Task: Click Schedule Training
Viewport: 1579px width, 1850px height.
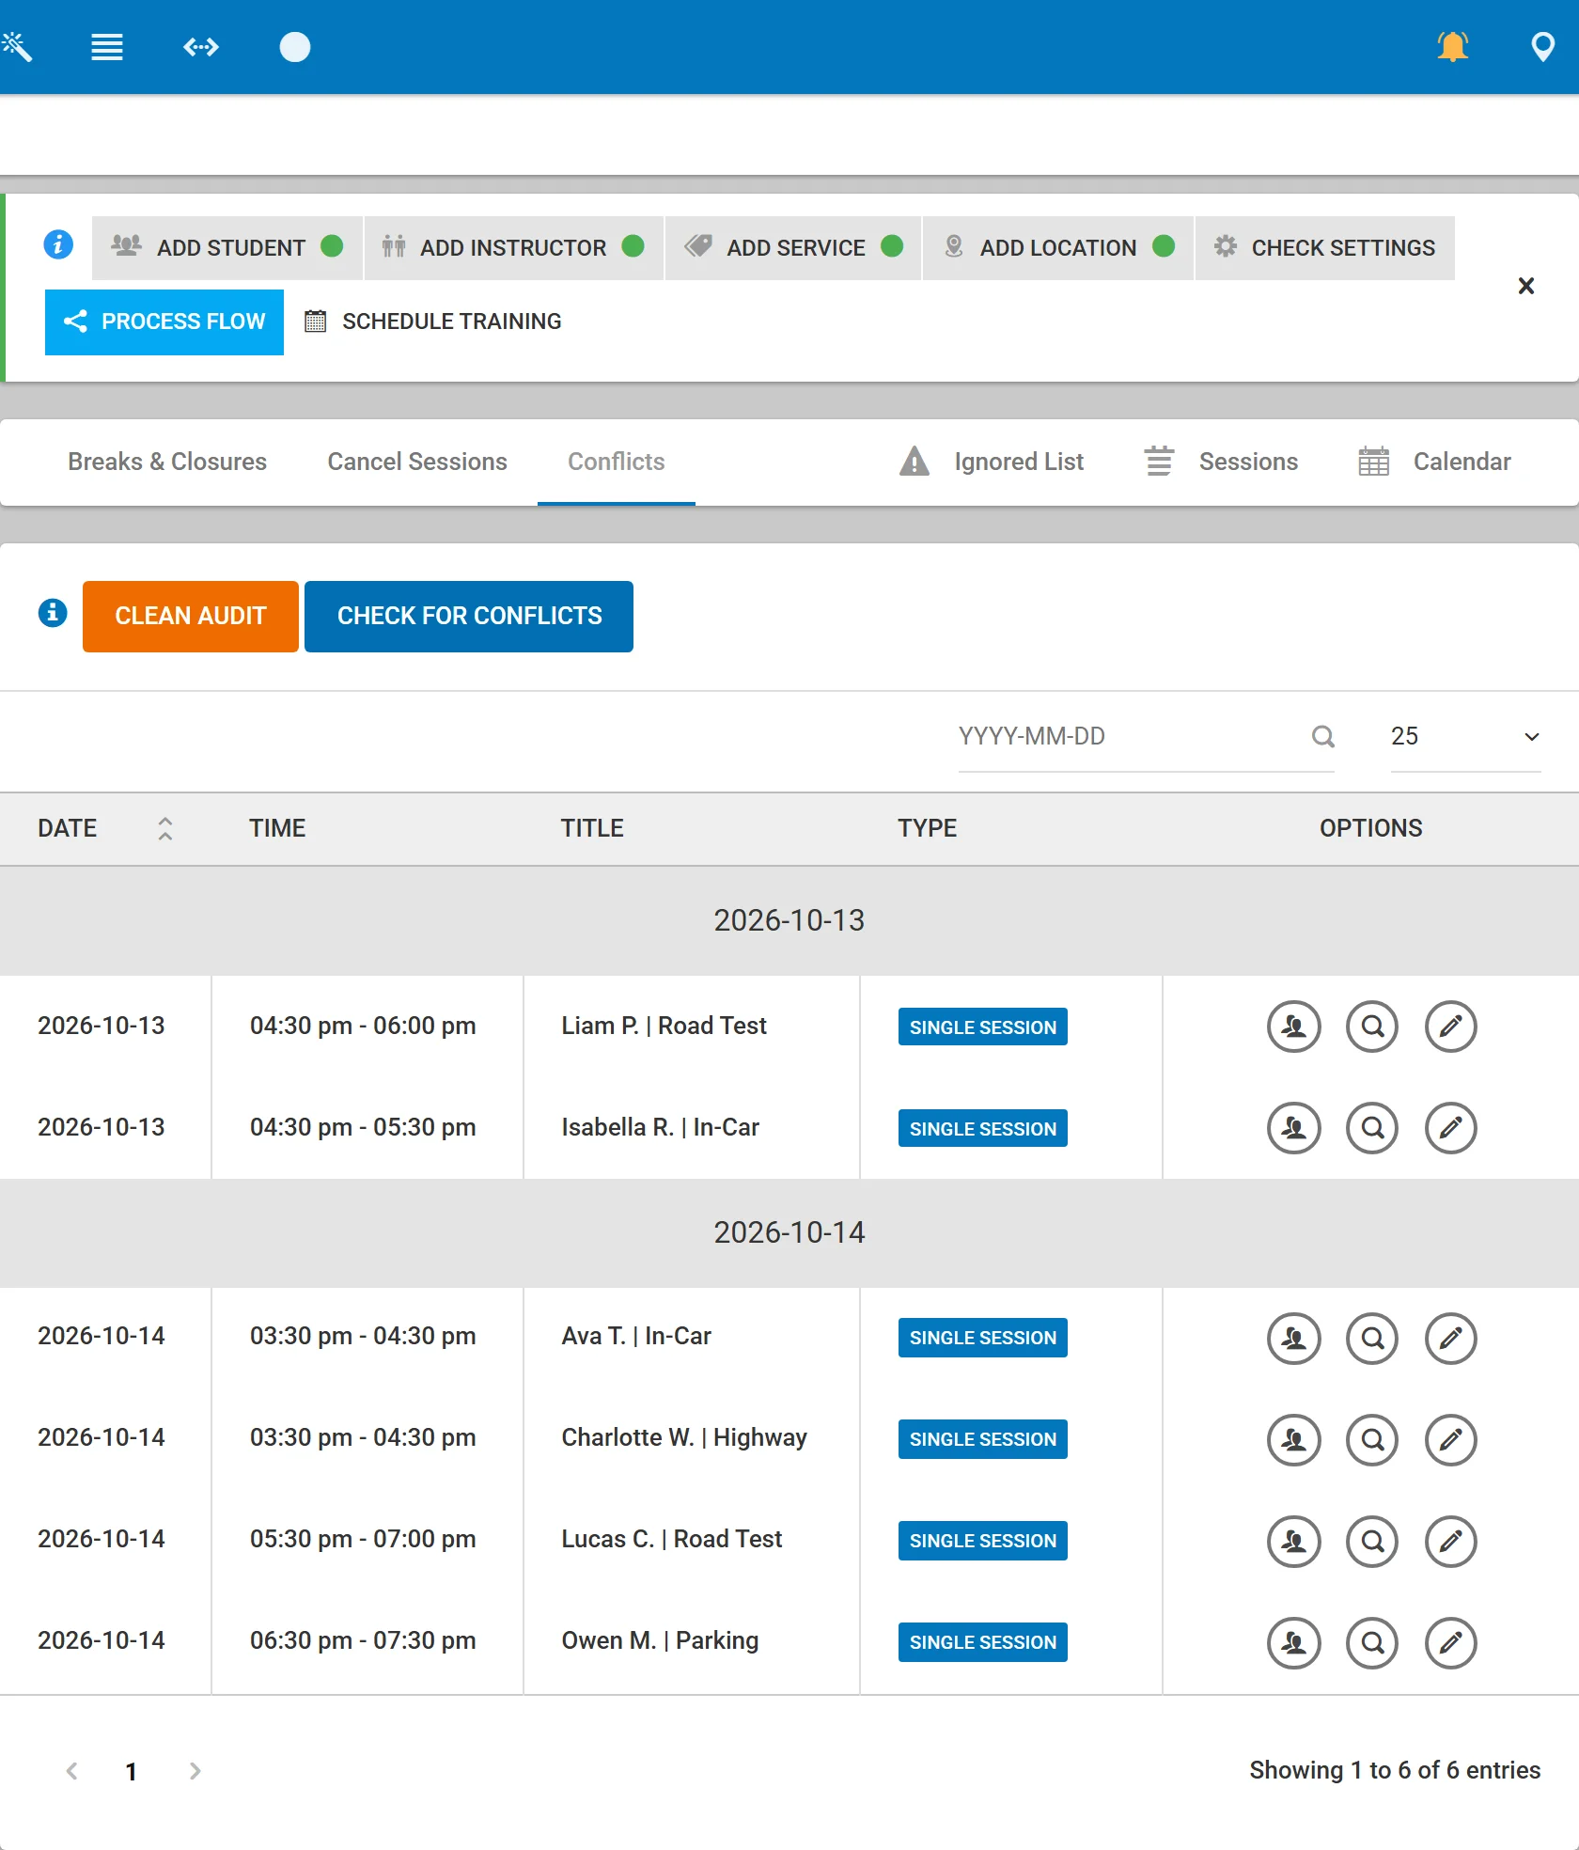Action: 434,321
